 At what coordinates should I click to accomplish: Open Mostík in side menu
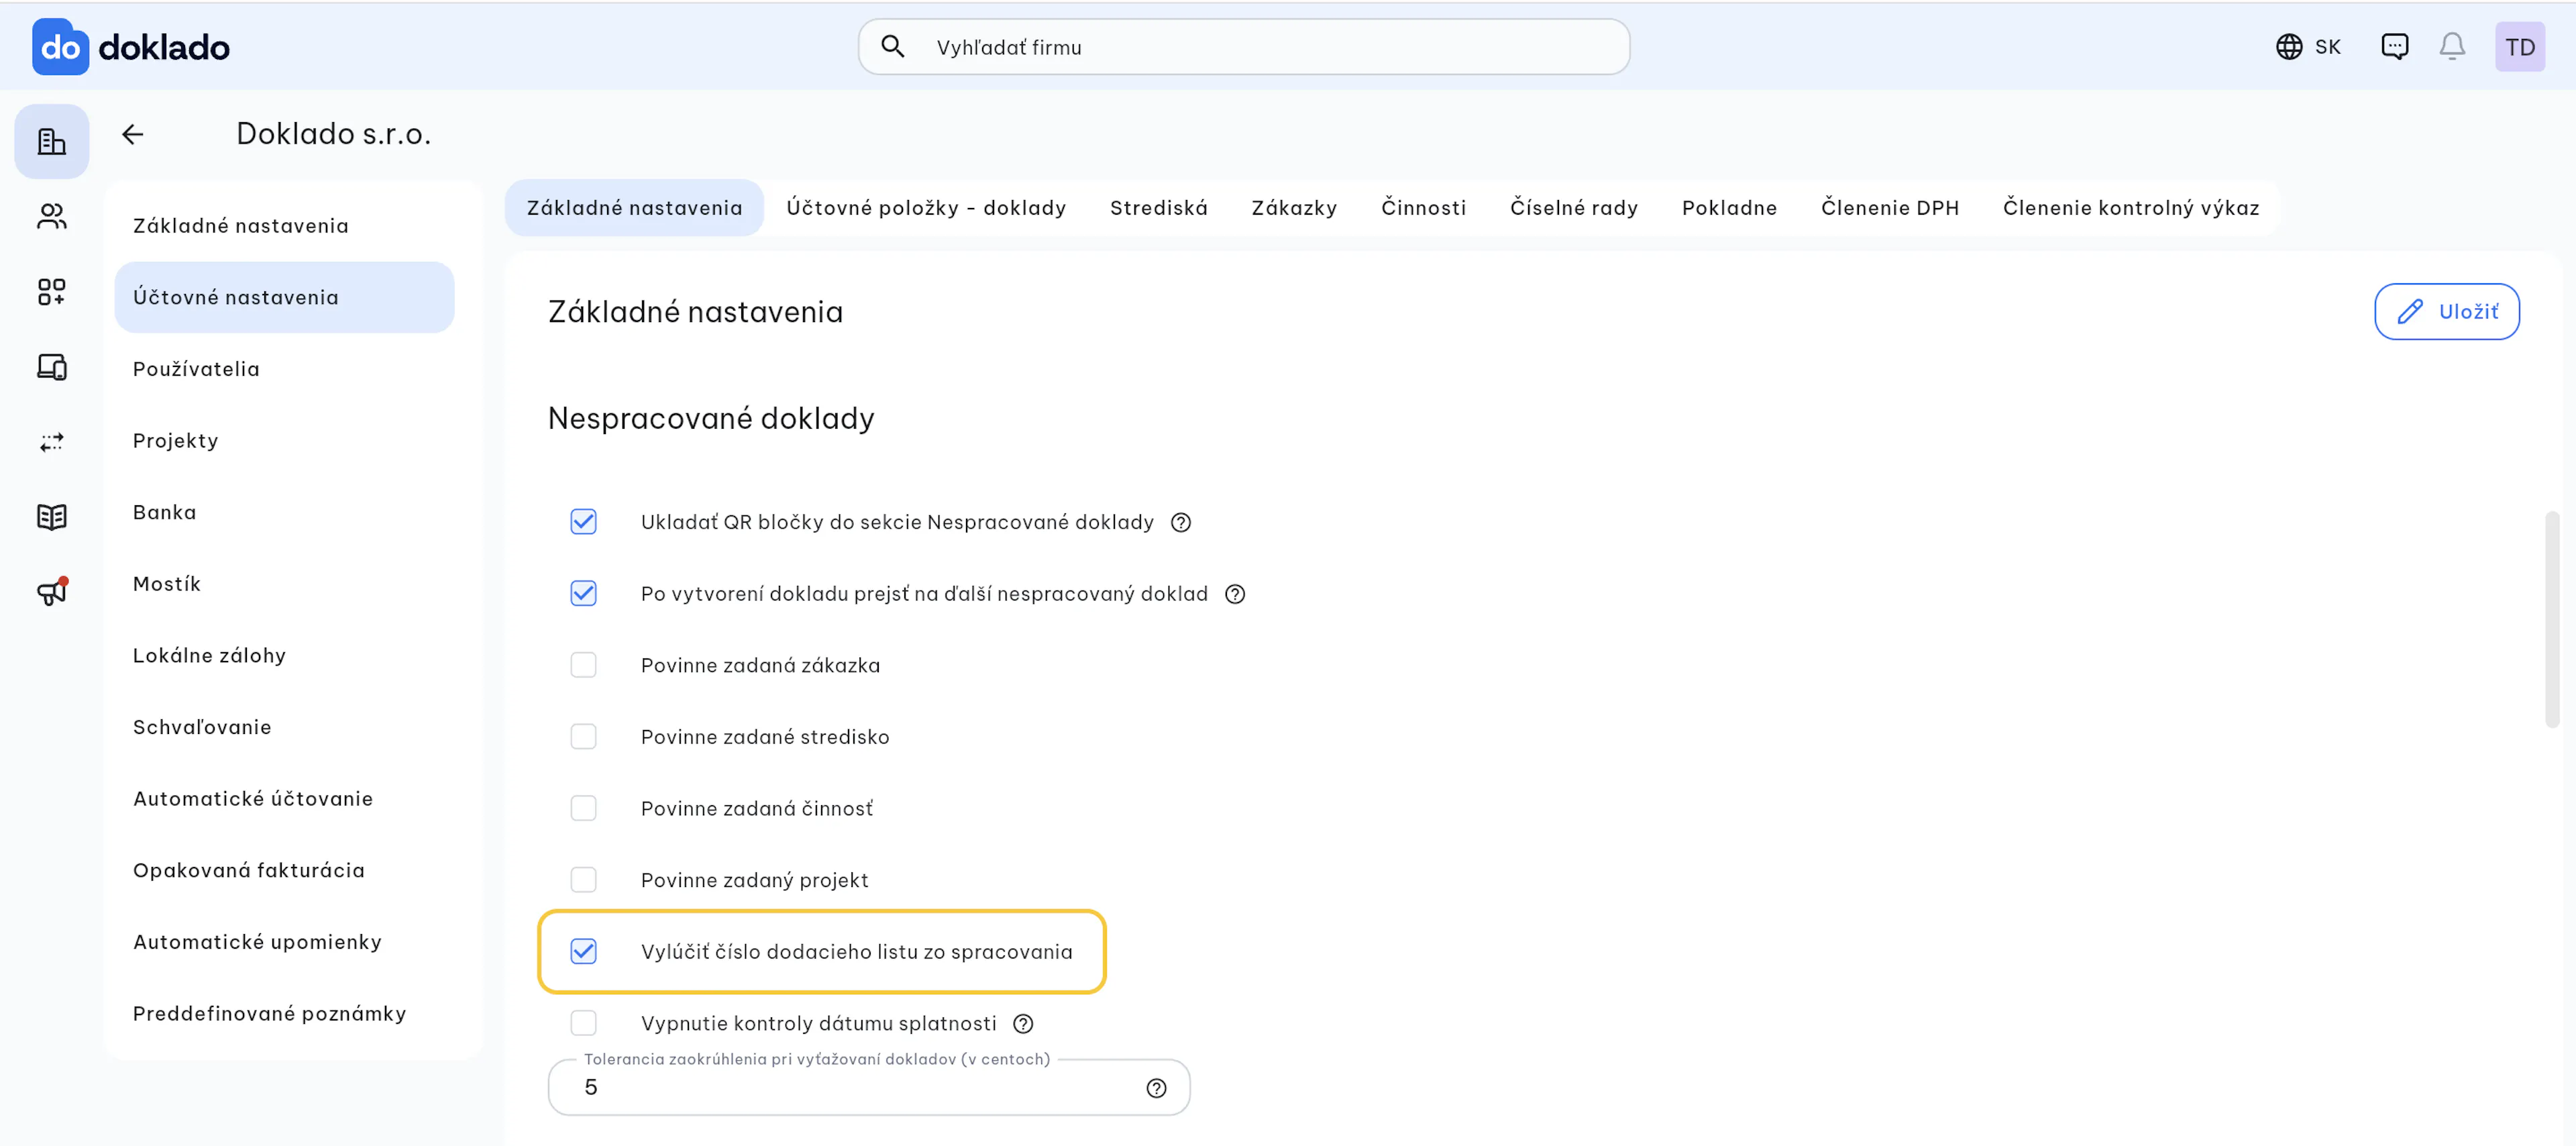coord(284,584)
